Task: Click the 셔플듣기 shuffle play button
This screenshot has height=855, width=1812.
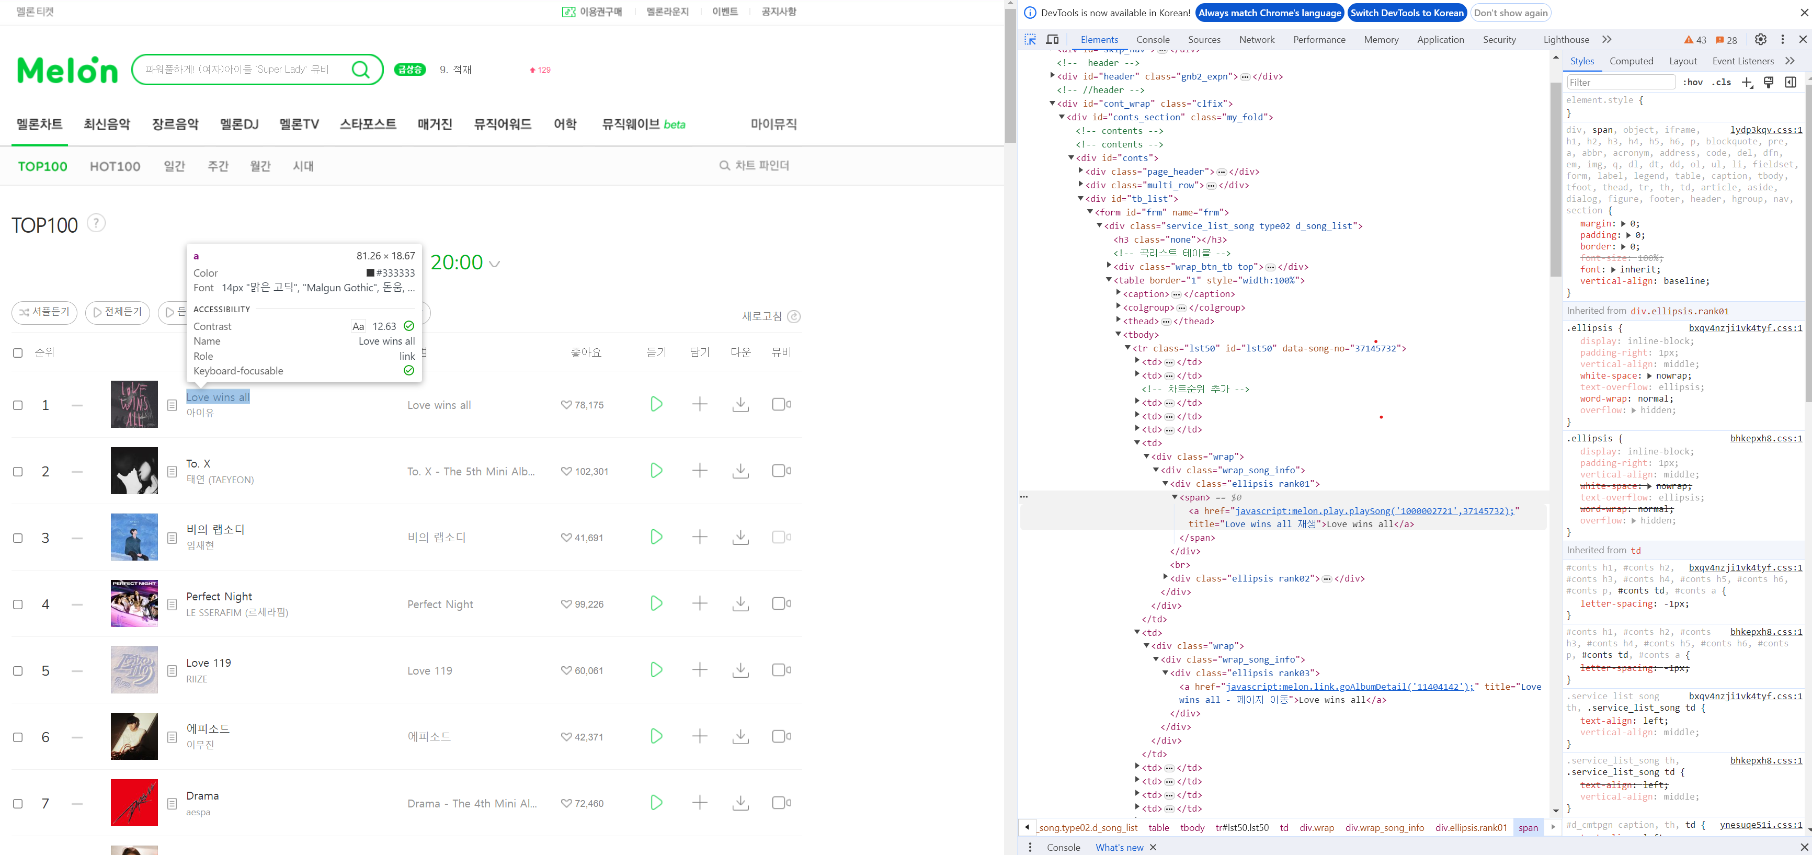Action: coord(44,312)
